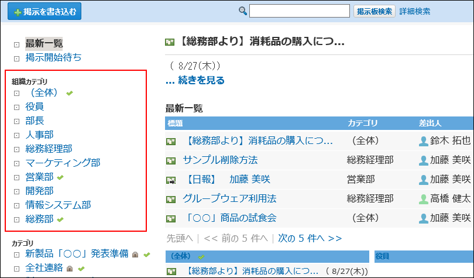Image resolution: width=474 pixels, height=278 pixels.
Task: Open the マーケティング部 category link
Action: tap(63, 163)
